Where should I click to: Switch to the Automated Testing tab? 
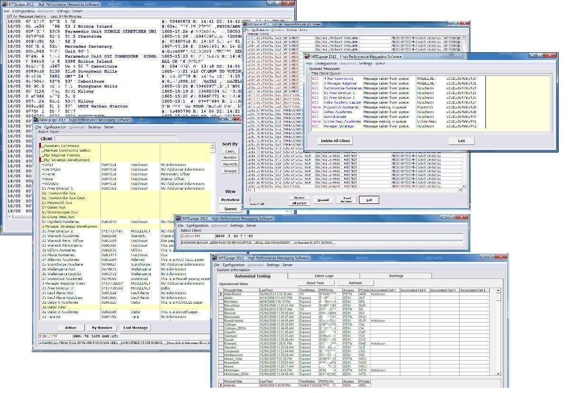pos(252,276)
